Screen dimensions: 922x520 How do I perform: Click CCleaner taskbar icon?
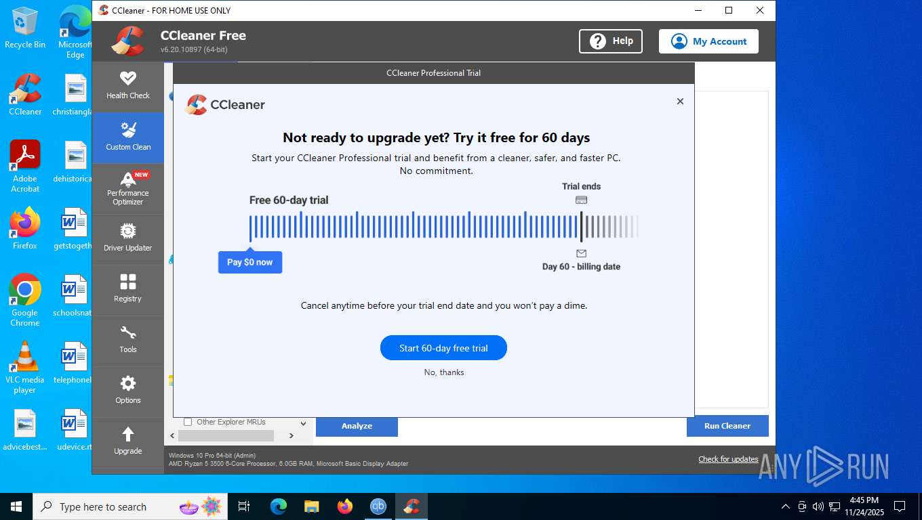412,506
